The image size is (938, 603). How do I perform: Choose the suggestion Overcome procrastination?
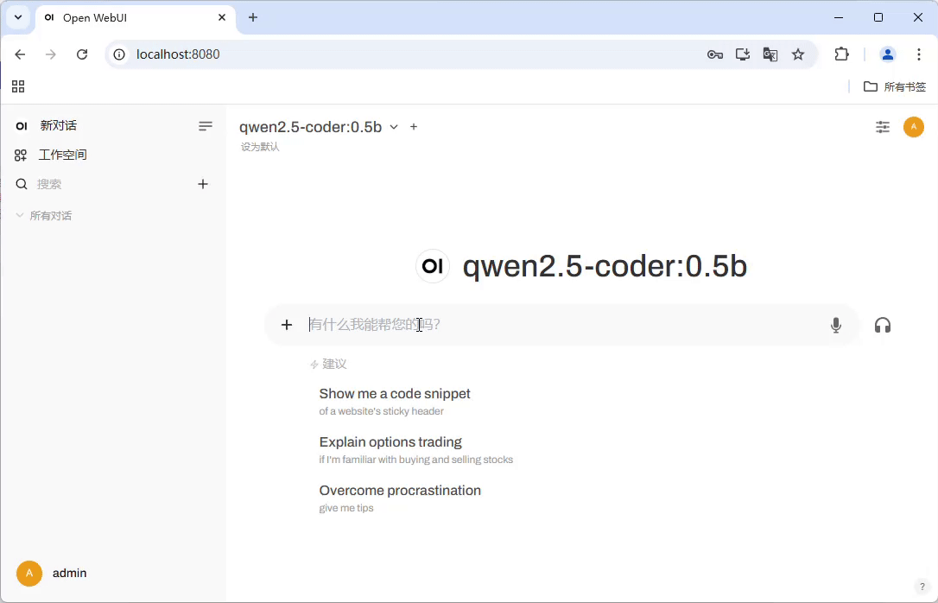(x=400, y=498)
